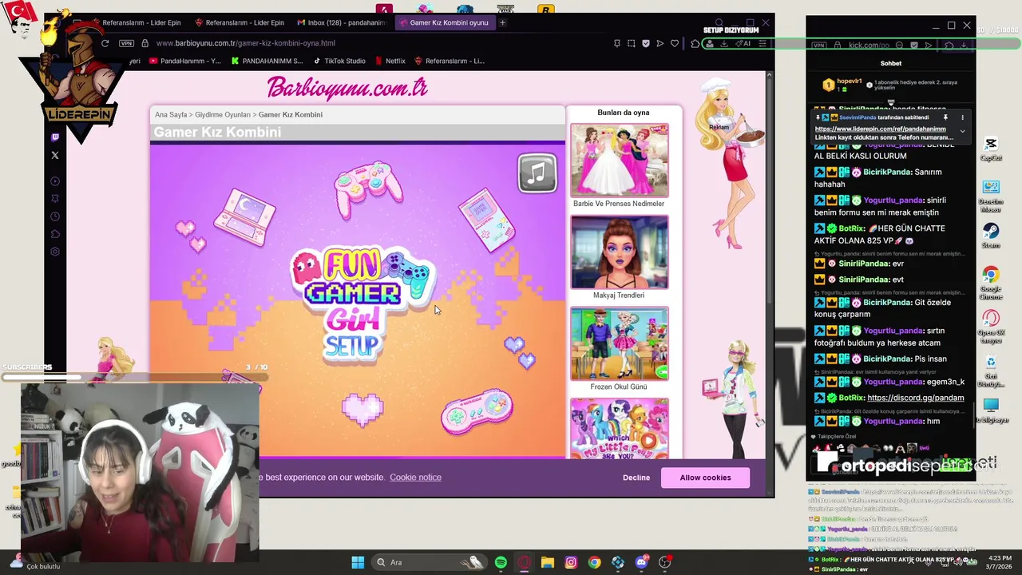Screen dimensions: 1022x575
Task: Open the Windows Start menu
Action: (x=358, y=562)
